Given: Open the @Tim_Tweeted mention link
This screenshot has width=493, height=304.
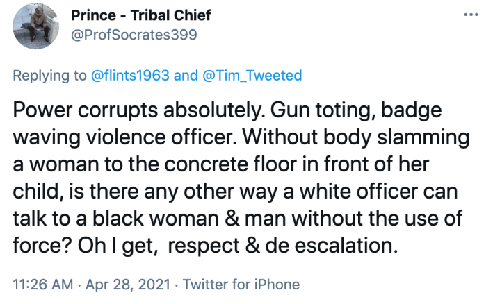Looking at the screenshot, I should point(252,76).
